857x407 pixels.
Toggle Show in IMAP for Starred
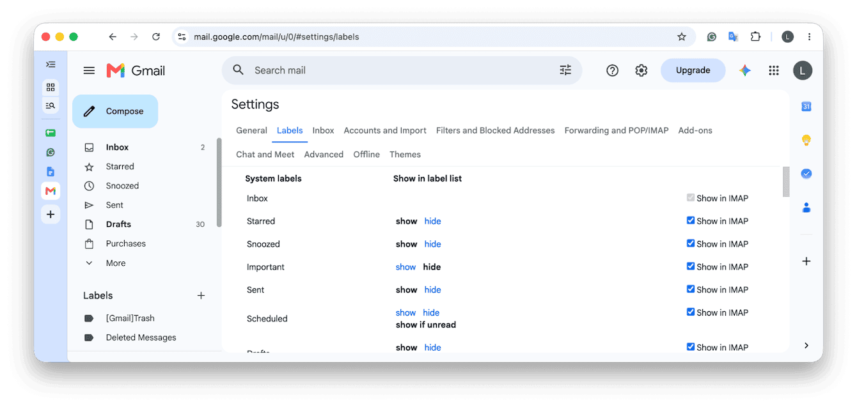pyautogui.click(x=691, y=220)
